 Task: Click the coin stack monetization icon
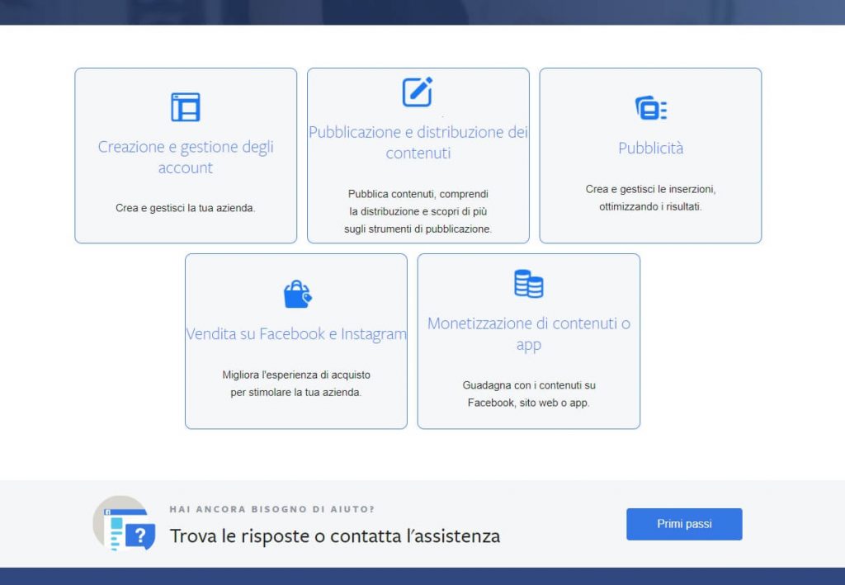(x=529, y=284)
